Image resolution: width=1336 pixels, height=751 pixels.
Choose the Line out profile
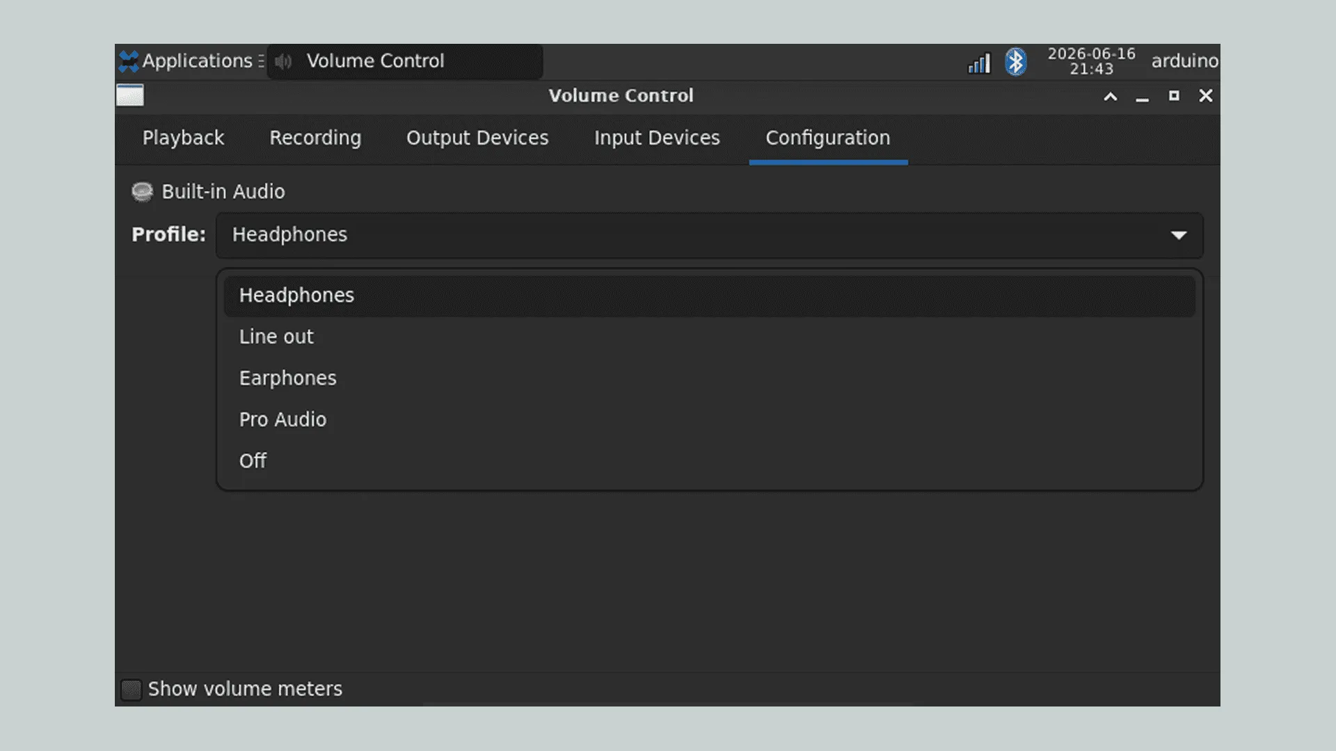pos(709,337)
